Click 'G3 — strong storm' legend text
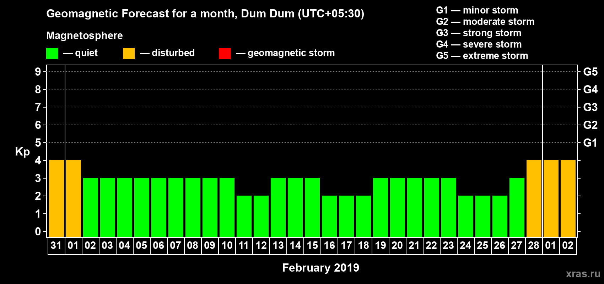The height and width of the screenshot is (284, 604). 479,33
